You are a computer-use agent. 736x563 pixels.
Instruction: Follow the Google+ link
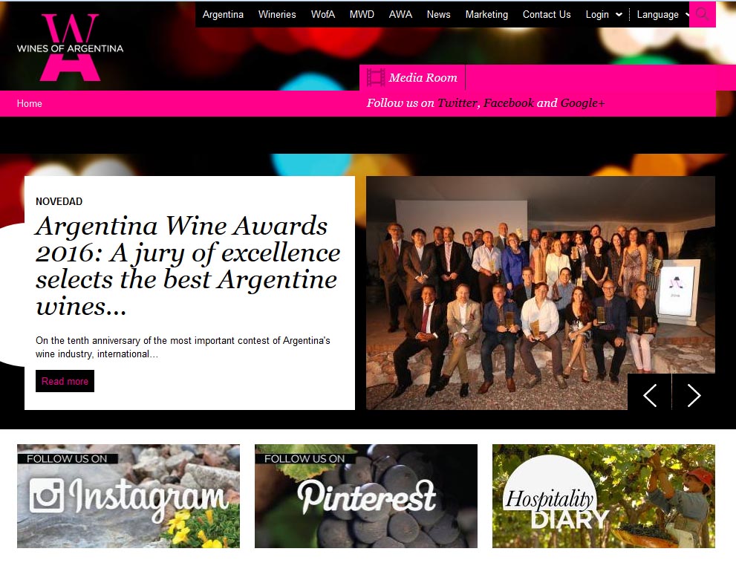click(x=582, y=102)
